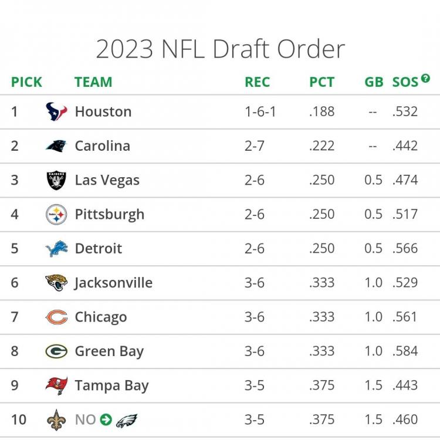Click the New Orleans Saints logo
This screenshot has height=440, width=440.
(56, 420)
